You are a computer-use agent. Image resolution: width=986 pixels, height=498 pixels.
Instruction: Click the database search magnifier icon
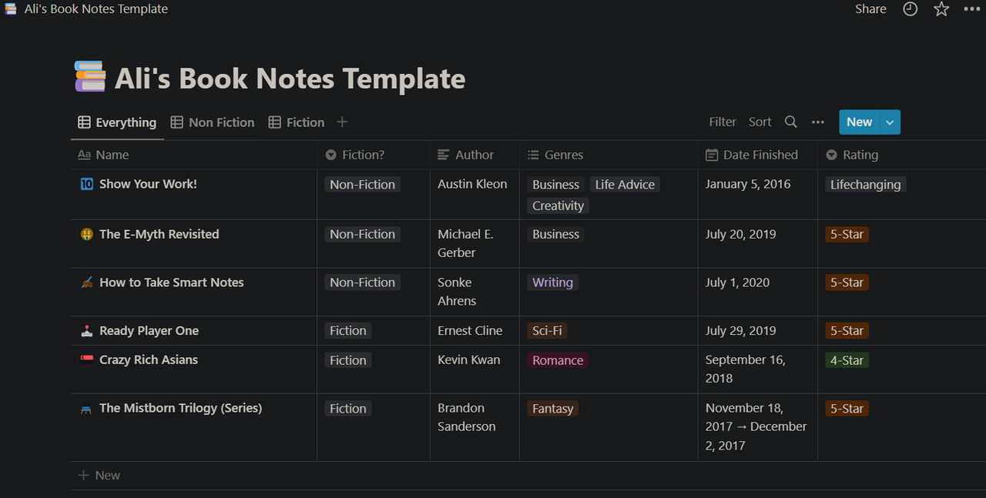791,122
